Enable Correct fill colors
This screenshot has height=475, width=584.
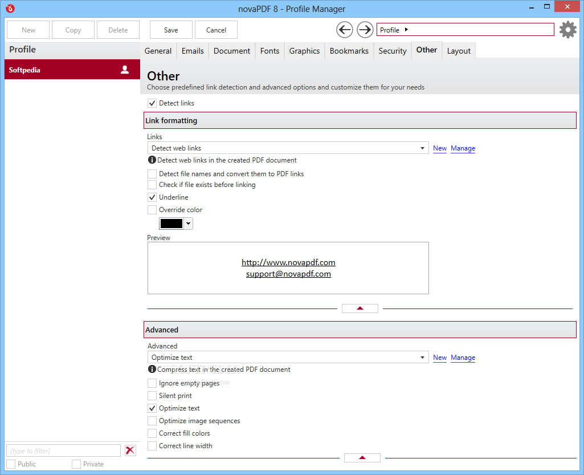[x=152, y=433]
